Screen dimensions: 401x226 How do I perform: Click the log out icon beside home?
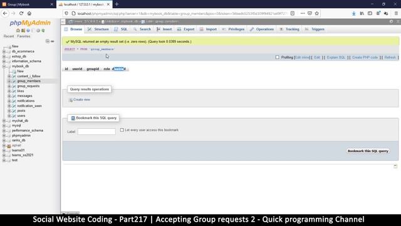[x=23, y=31]
